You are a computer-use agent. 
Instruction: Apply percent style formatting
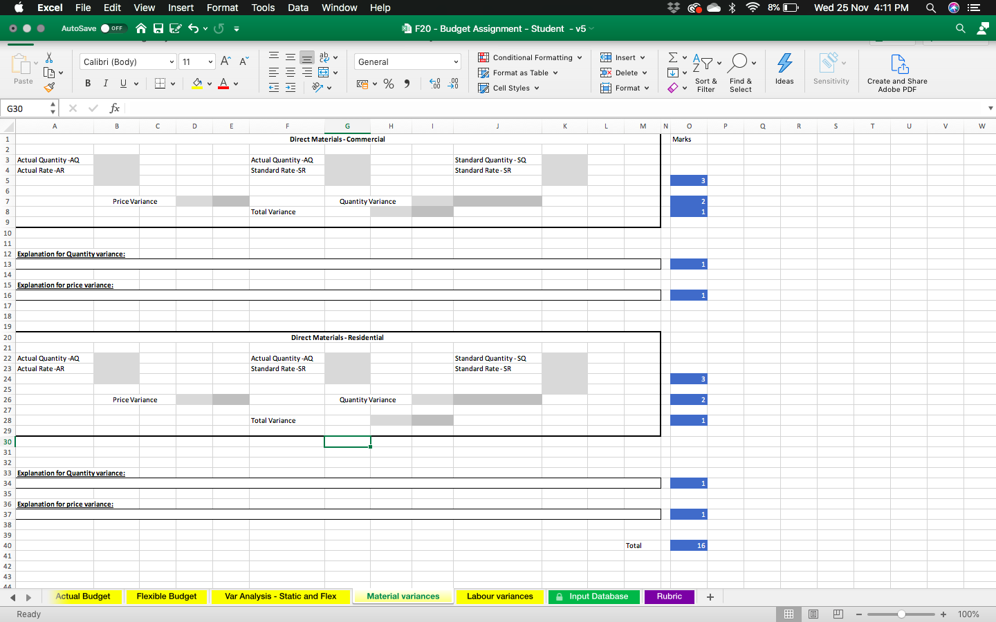tap(389, 84)
